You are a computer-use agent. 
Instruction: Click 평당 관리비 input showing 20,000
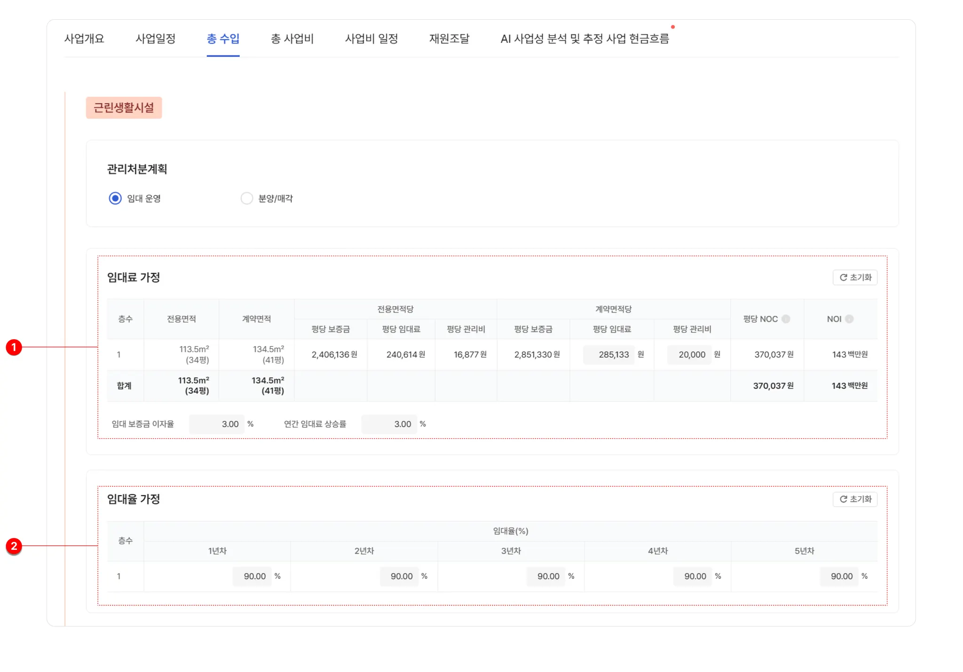click(x=689, y=355)
